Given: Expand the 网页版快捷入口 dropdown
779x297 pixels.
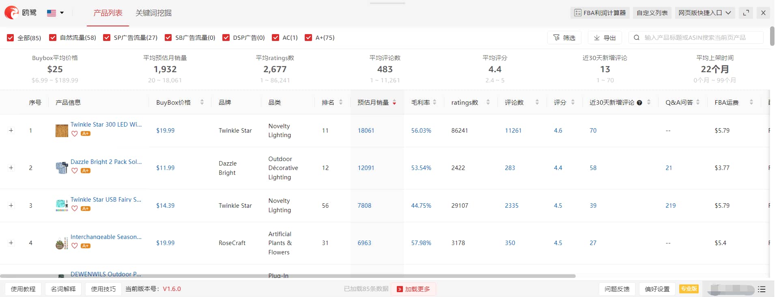Looking at the screenshot, I should (x=704, y=13).
